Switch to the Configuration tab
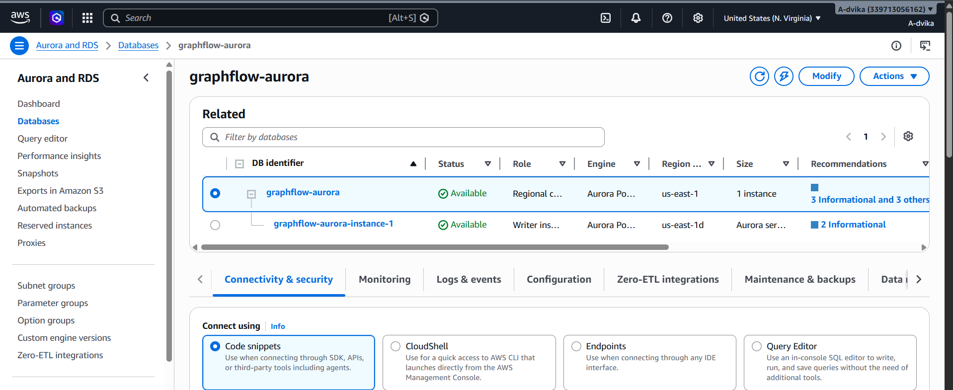The width and height of the screenshot is (953, 390). [x=559, y=280]
